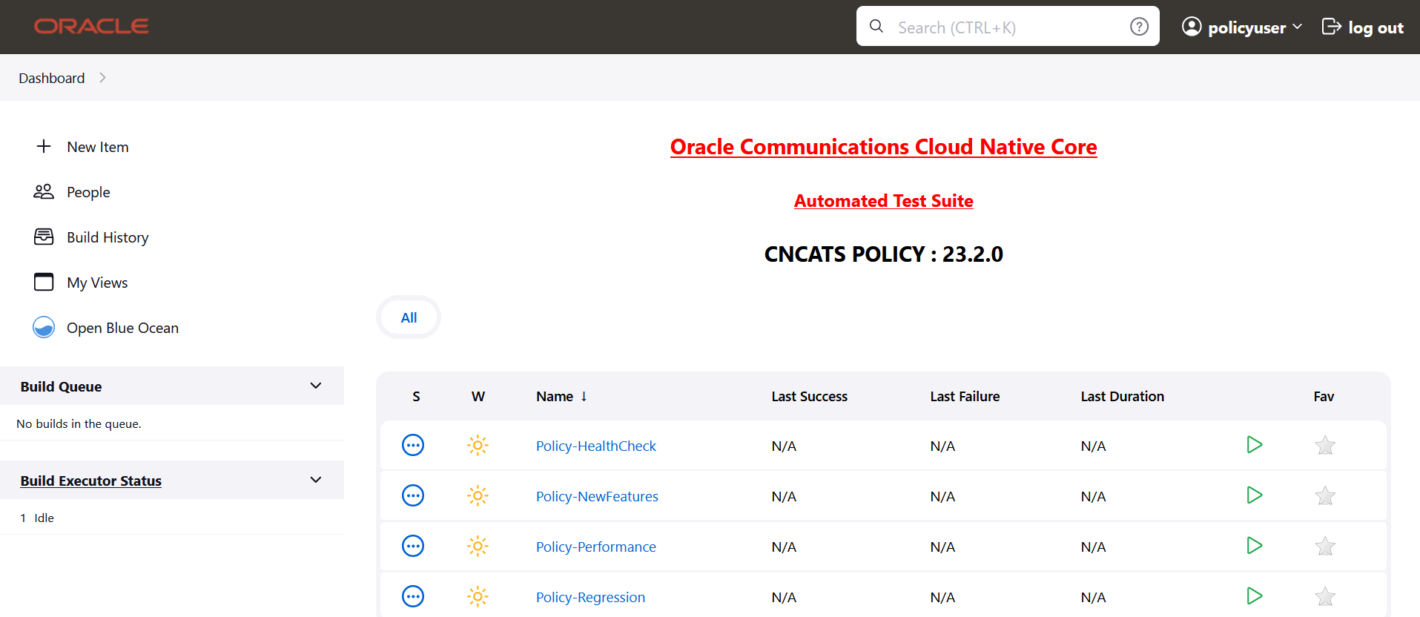Expand the Dashboard breadcrumb chevron
Viewport: 1420px width, 617px height.
coord(102,78)
